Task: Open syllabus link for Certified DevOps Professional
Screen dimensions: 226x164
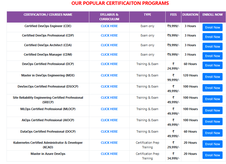Action: pyautogui.click(x=109, y=36)
